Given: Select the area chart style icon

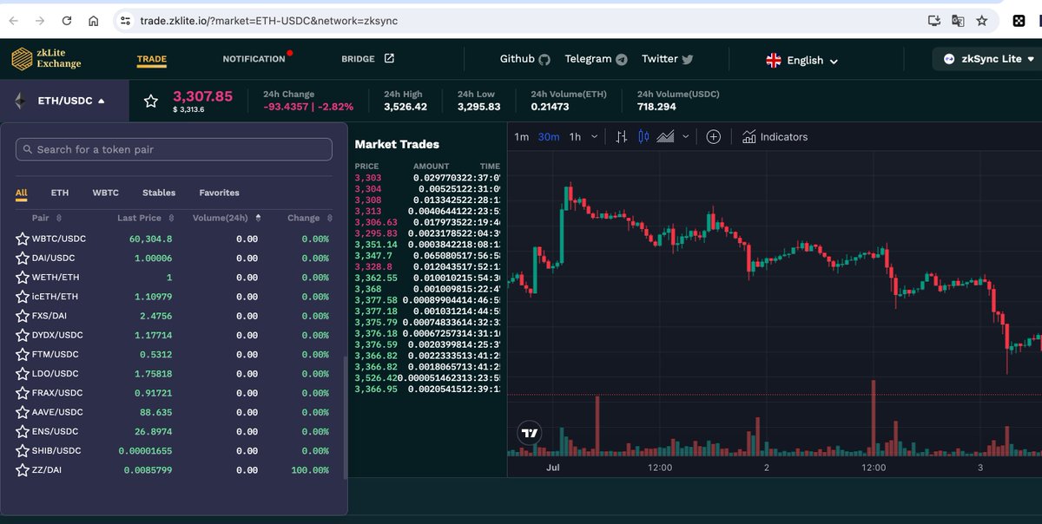Looking at the screenshot, I should click(x=667, y=136).
